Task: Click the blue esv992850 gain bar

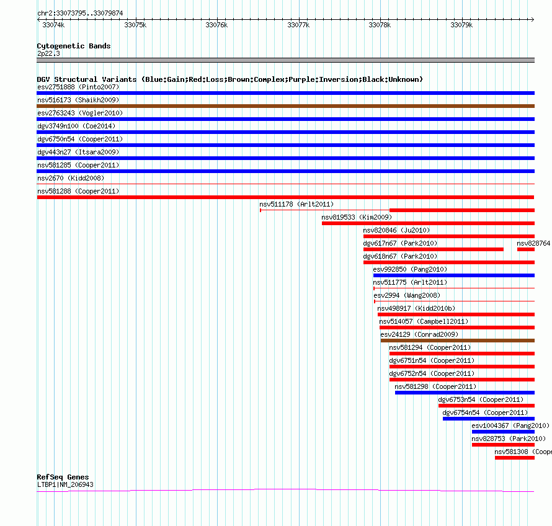Action: coord(454,275)
